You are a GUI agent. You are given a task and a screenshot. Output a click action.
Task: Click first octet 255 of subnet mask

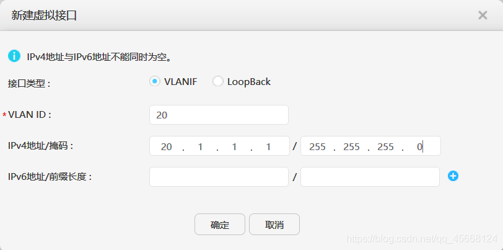click(318, 147)
